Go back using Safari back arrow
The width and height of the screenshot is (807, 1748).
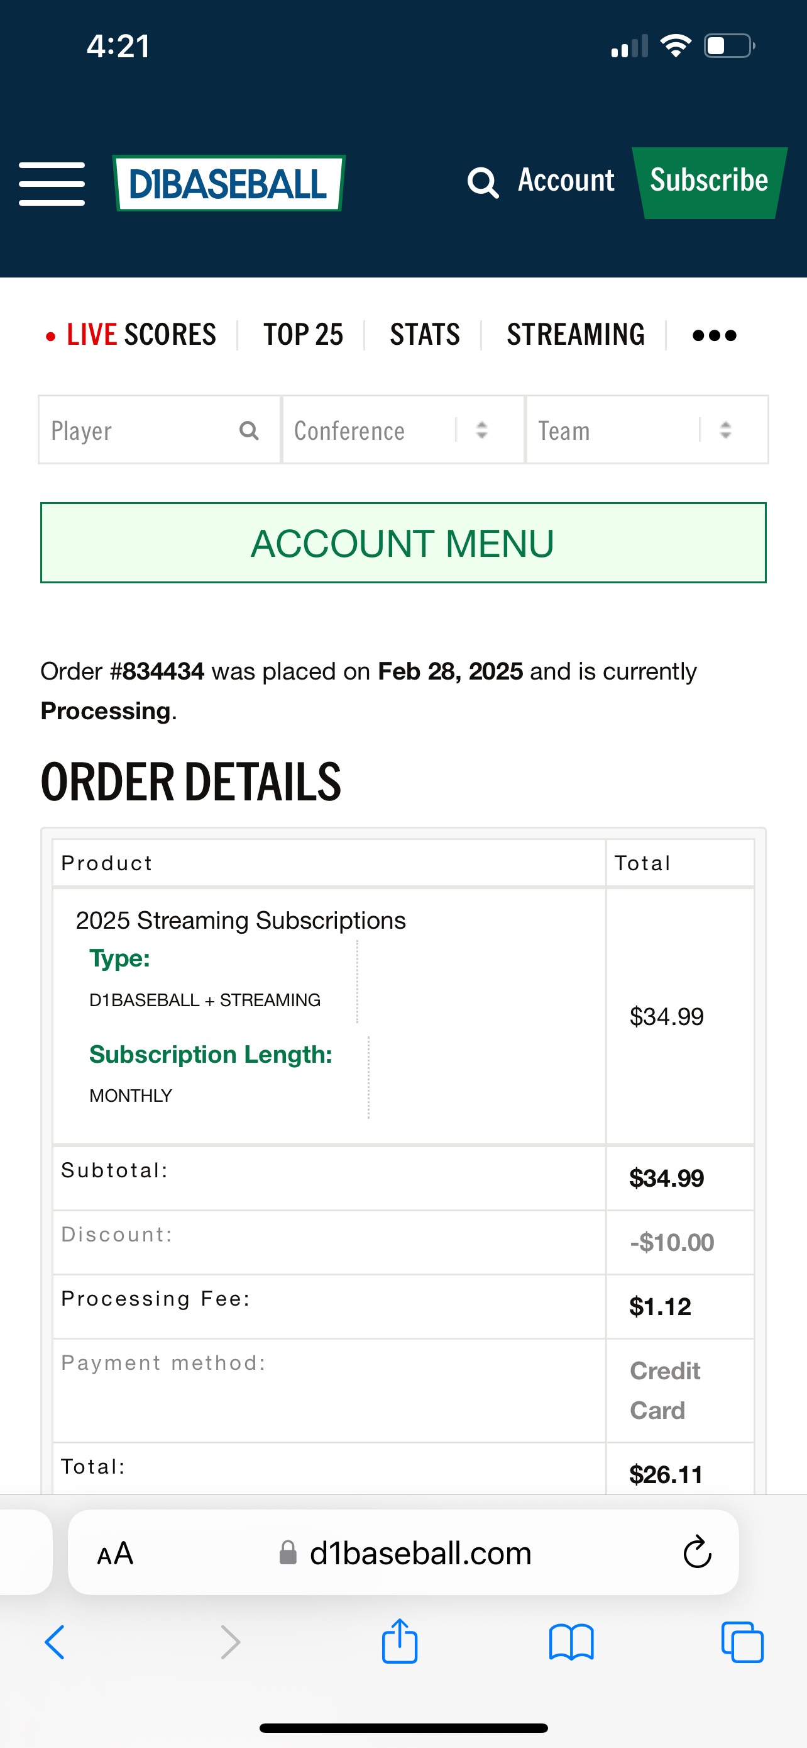coord(55,1642)
